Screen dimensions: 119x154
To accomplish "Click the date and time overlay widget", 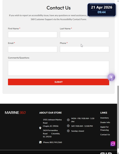I will (x=102, y=10).
